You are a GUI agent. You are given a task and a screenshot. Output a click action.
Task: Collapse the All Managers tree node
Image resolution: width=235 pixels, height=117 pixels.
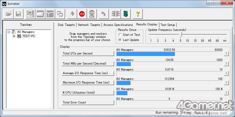pos(9,32)
